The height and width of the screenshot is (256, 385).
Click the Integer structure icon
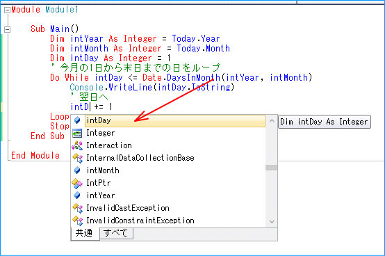click(x=77, y=133)
